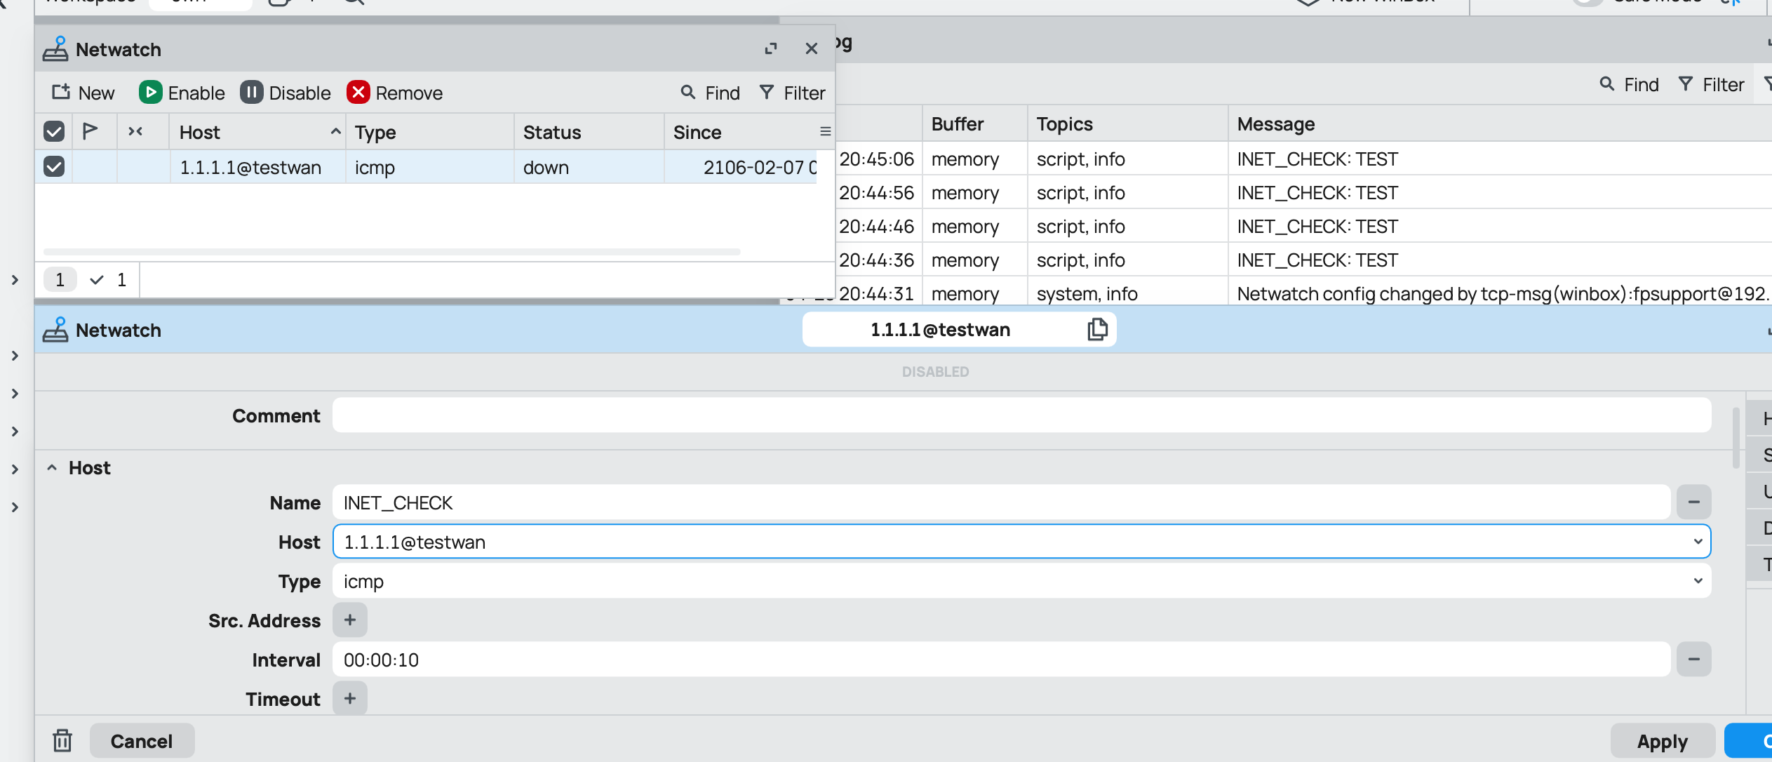Click the copy icon next to 1.1.1.1@testwan title
Viewport: 1772px width, 762px height.
[1097, 329]
